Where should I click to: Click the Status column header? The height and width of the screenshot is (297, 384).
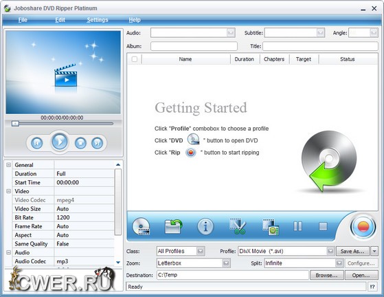[348, 59]
